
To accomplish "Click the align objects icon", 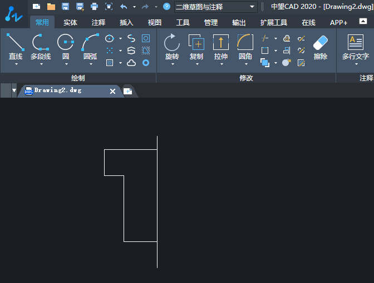I will pos(287,50).
